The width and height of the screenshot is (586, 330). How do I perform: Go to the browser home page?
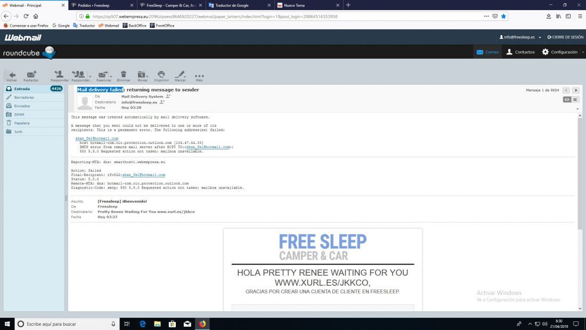pyautogui.click(x=36, y=16)
